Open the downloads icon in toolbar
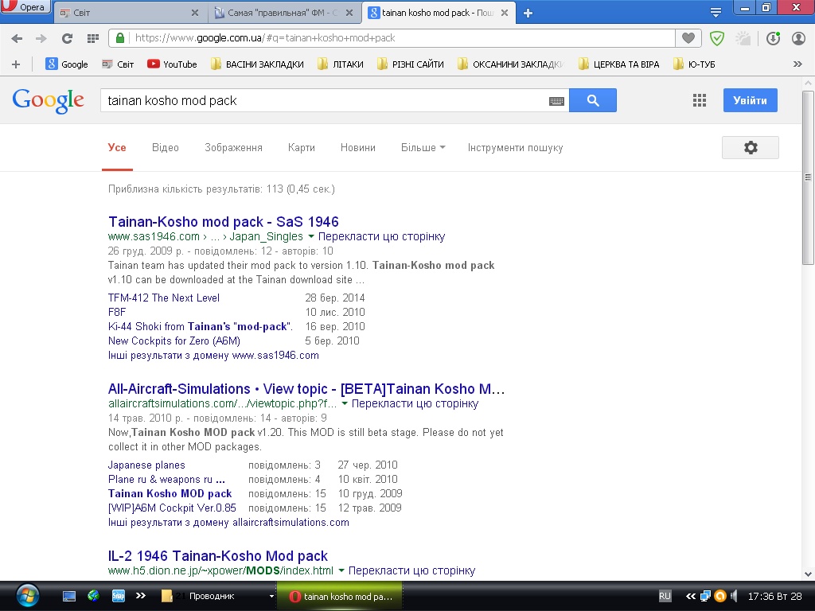The height and width of the screenshot is (611, 815). [x=773, y=38]
